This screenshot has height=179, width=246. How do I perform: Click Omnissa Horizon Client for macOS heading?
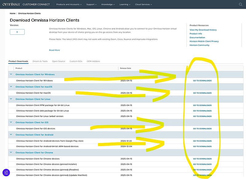tap(34, 87)
